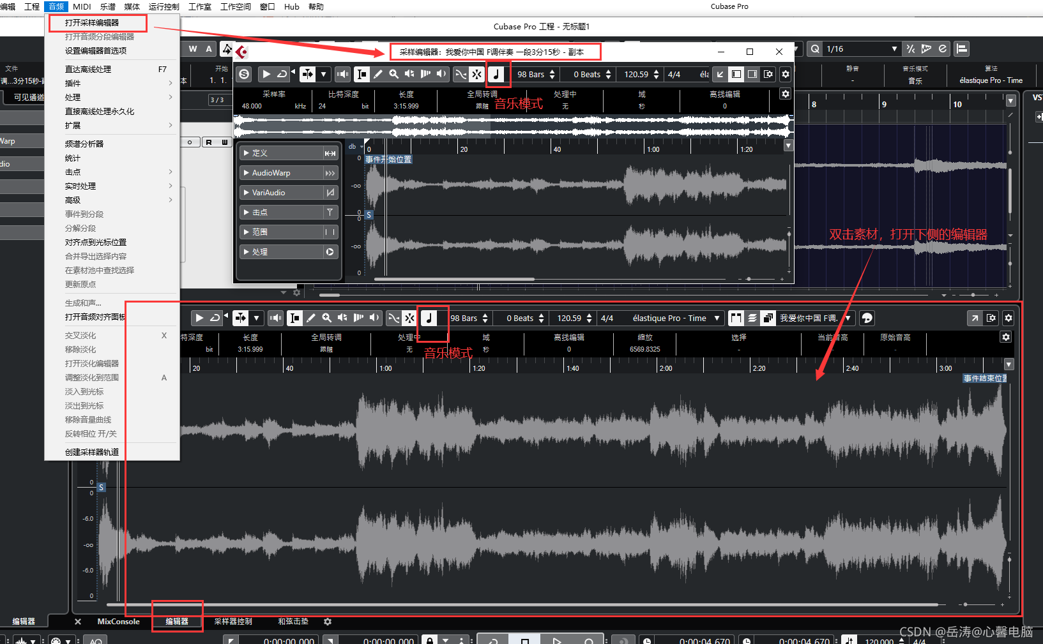Select the Draw pencil tool in Sample Editor window

click(x=377, y=74)
